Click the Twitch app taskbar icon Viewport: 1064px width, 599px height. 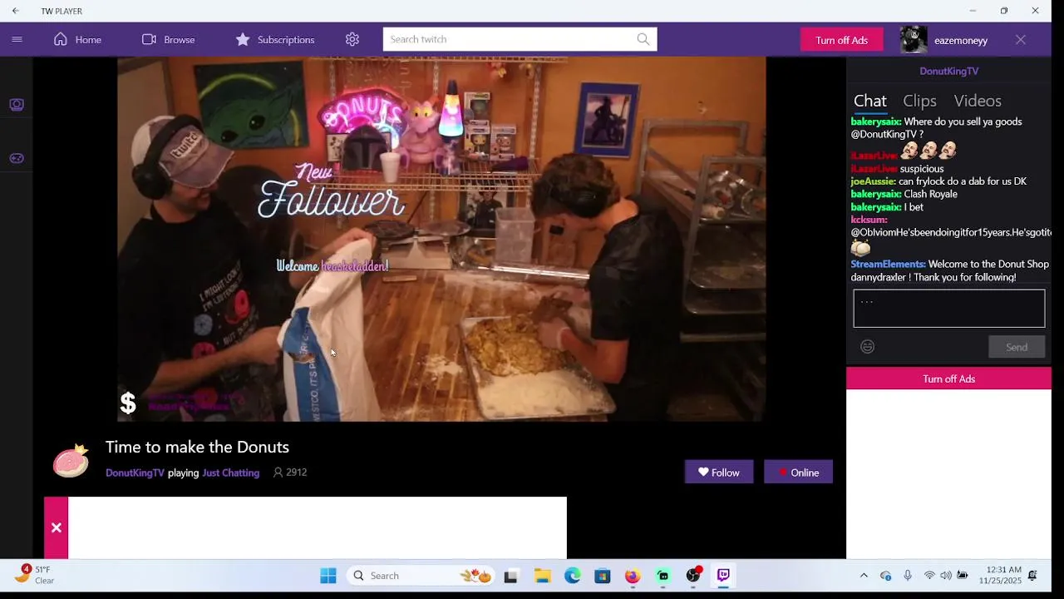click(723, 576)
